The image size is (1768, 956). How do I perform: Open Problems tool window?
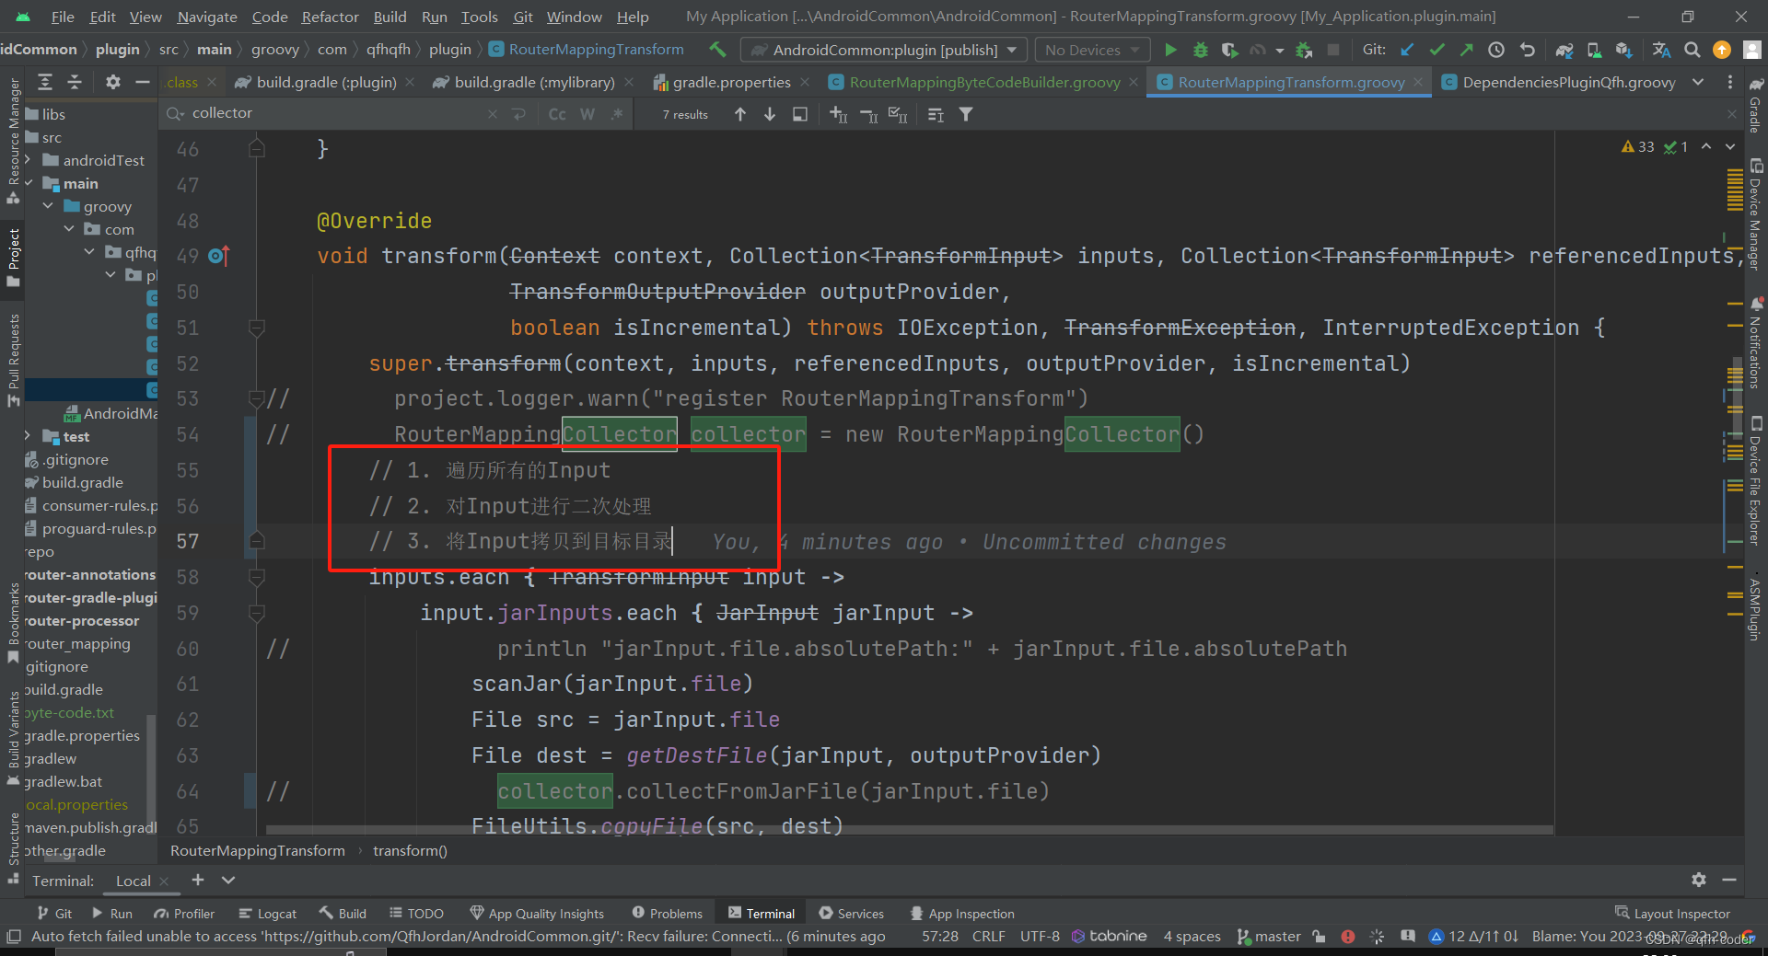point(667,913)
